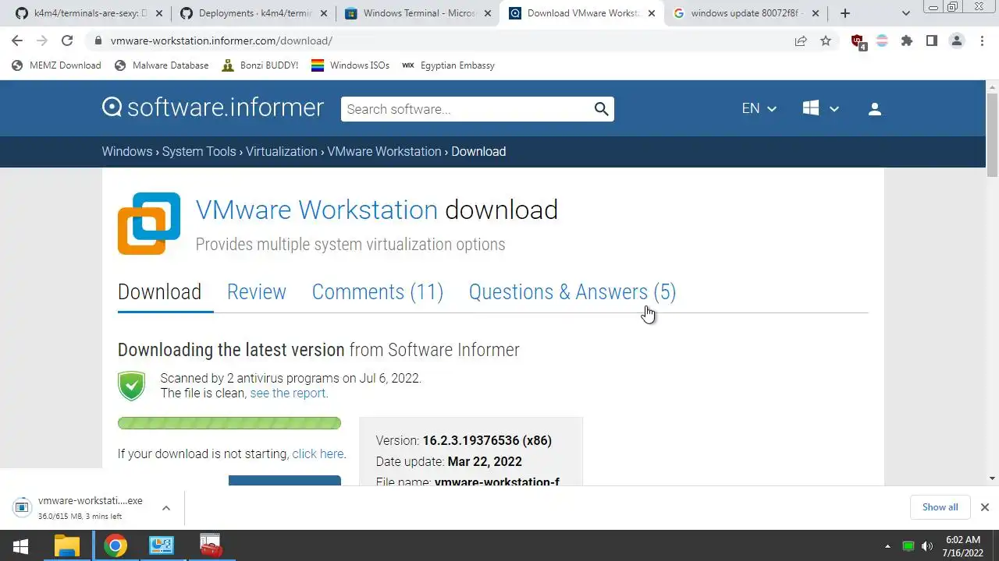Click the Software Informer user account icon

coord(875,109)
